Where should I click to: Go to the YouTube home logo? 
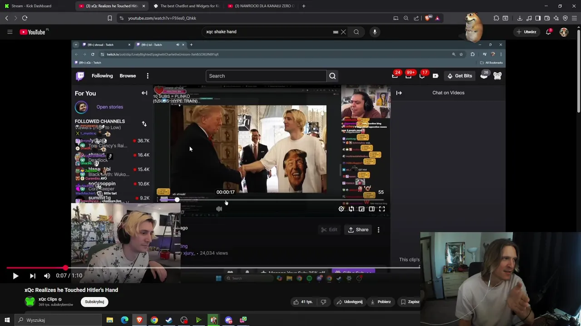point(33,32)
